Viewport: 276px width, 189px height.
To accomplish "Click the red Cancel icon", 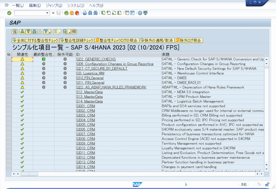I will pyautogui.click(x=77, y=13).
